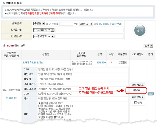Image resolution: width=157 pixels, height=128 pixels.
Task: Open the 20개 results-per-page dropdown
Action: pos(148,45)
